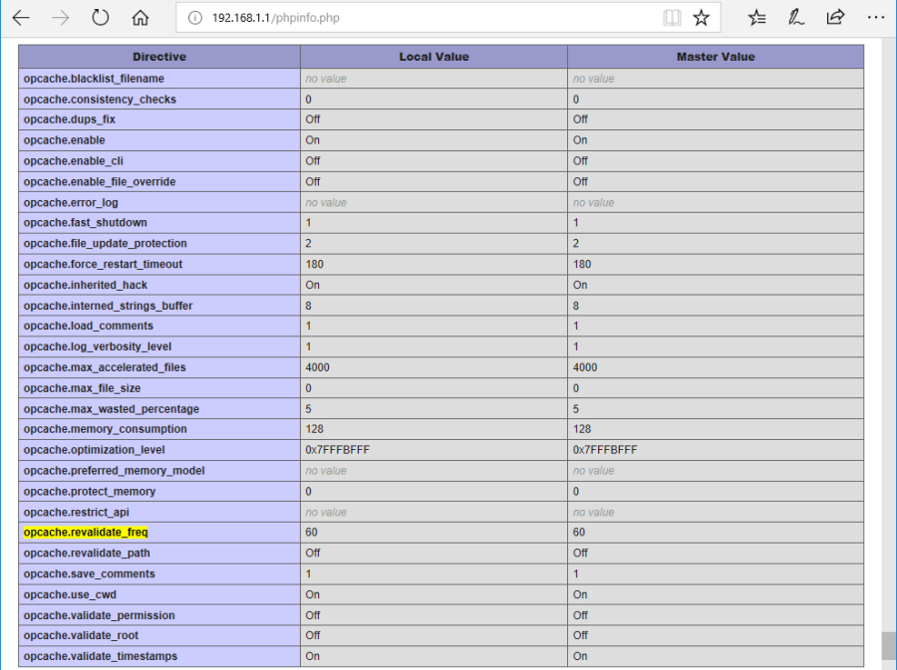Open the browser settings ellipsis menu
This screenshot has height=670, width=897.
(x=876, y=18)
